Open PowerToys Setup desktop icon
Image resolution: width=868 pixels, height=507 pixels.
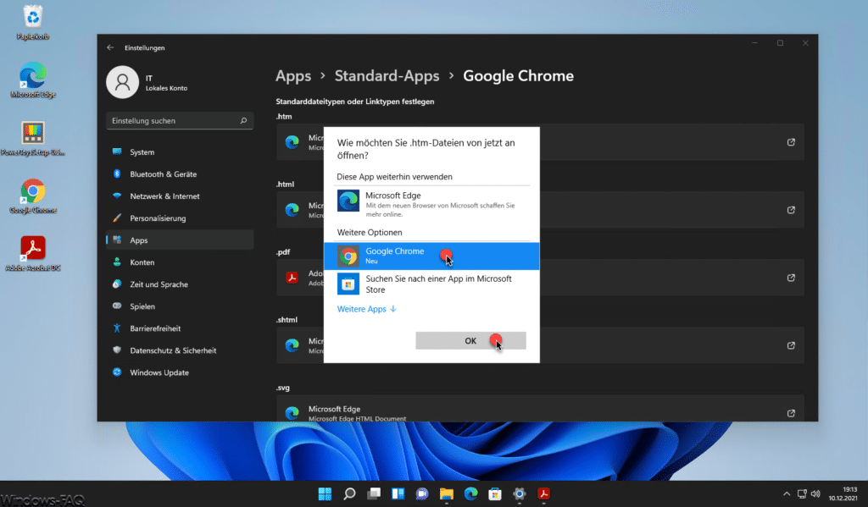pos(33,138)
